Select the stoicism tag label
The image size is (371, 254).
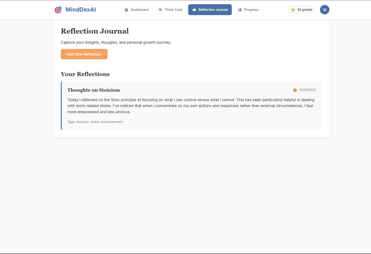(83, 122)
